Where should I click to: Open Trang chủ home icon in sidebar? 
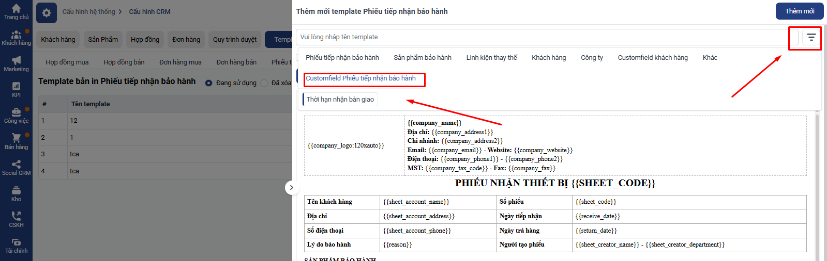tap(16, 9)
